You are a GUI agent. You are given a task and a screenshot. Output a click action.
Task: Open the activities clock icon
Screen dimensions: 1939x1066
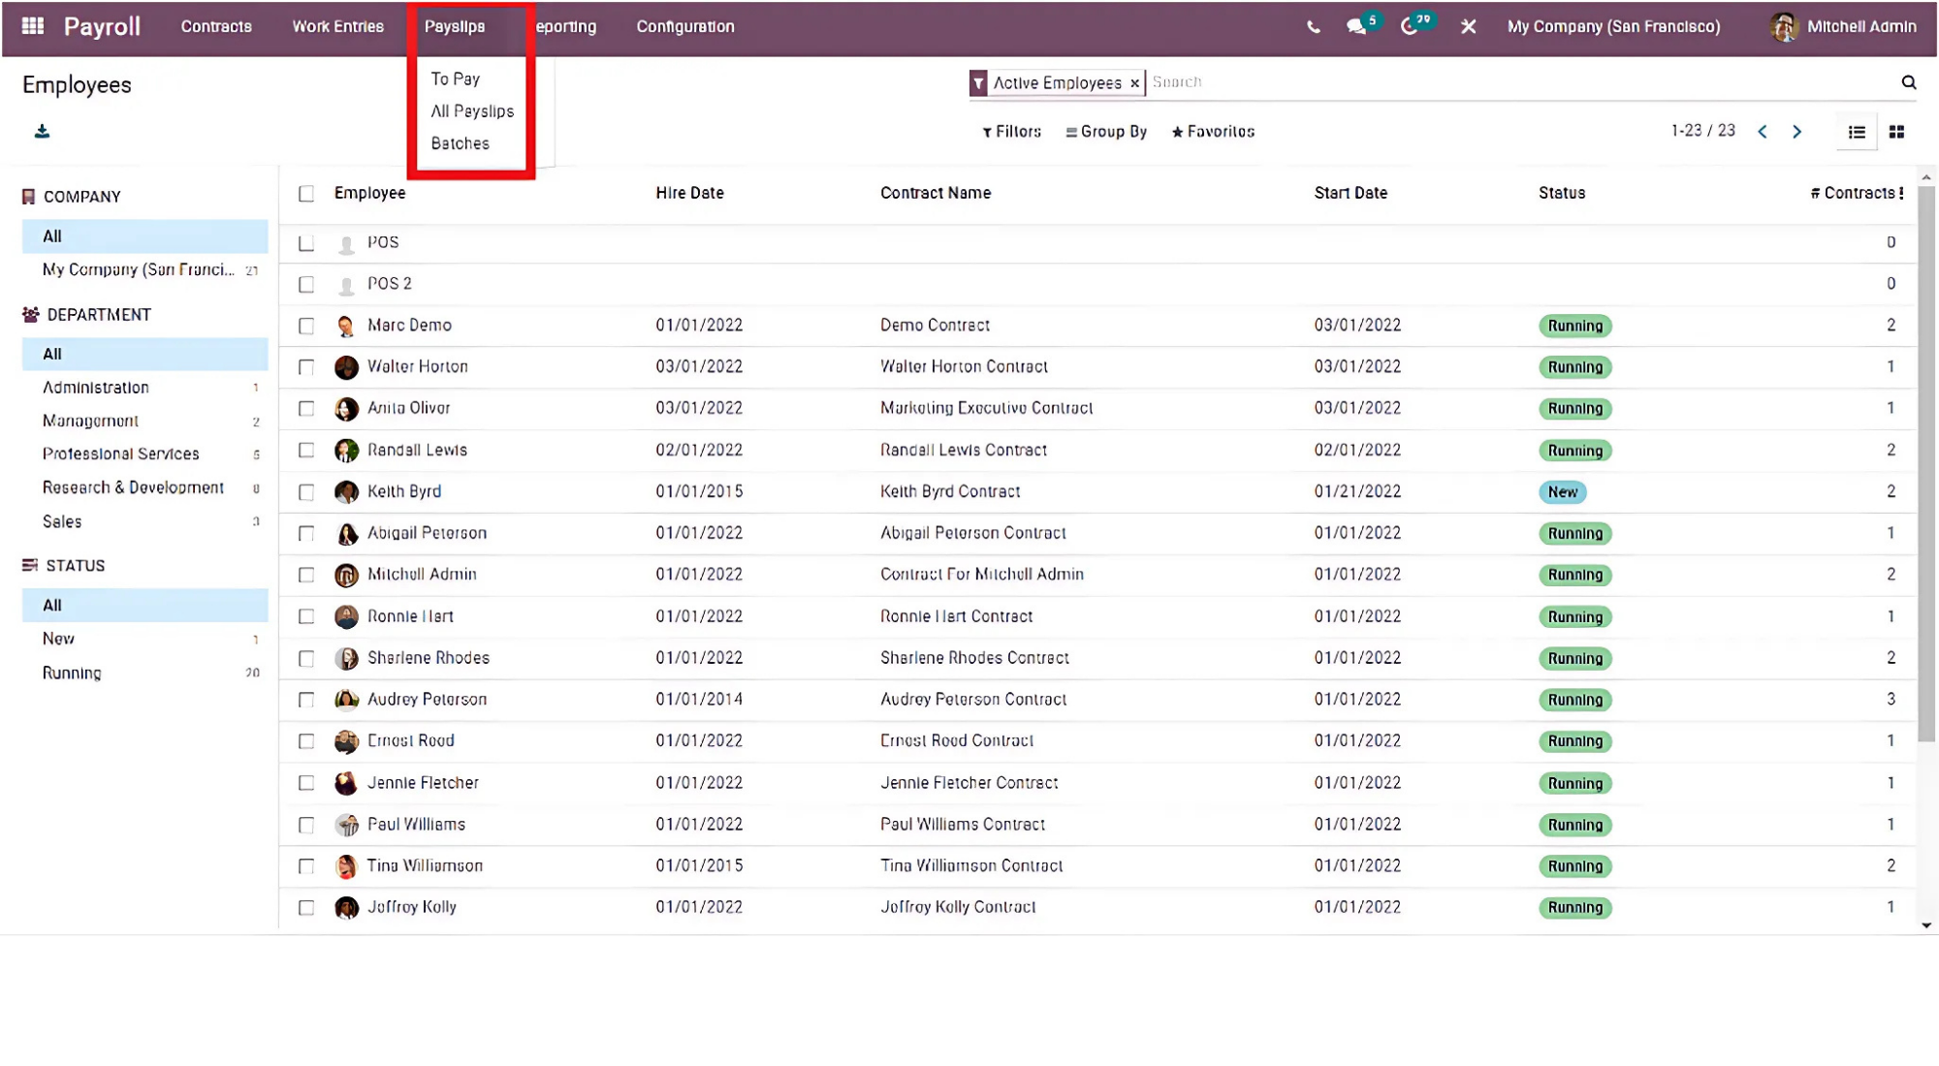coord(1410,27)
